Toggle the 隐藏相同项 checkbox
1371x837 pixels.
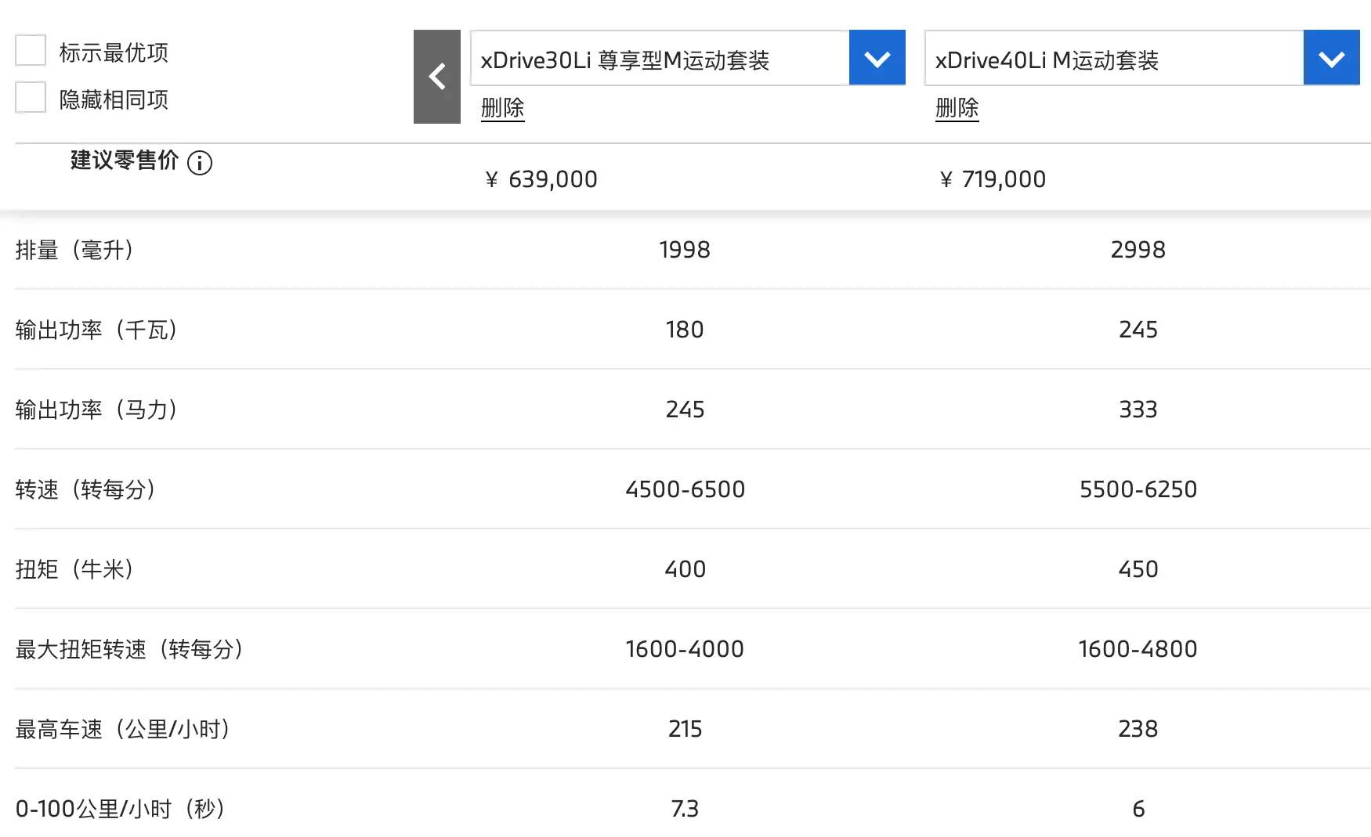coord(31,98)
